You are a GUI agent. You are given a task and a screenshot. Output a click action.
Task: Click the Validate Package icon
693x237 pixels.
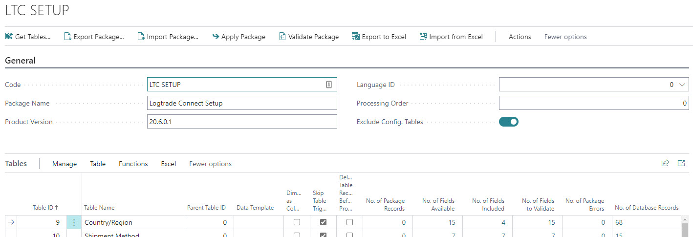[x=282, y=37]
